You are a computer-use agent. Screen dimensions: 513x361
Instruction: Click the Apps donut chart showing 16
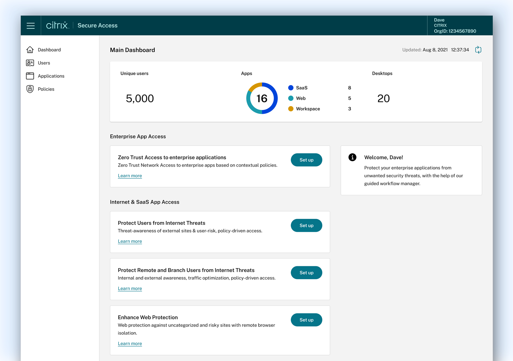coord(262,98)
